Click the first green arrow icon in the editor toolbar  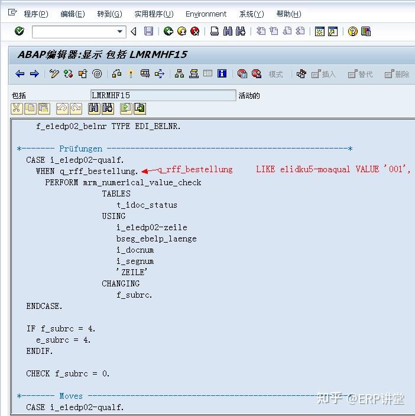point(126,108)
